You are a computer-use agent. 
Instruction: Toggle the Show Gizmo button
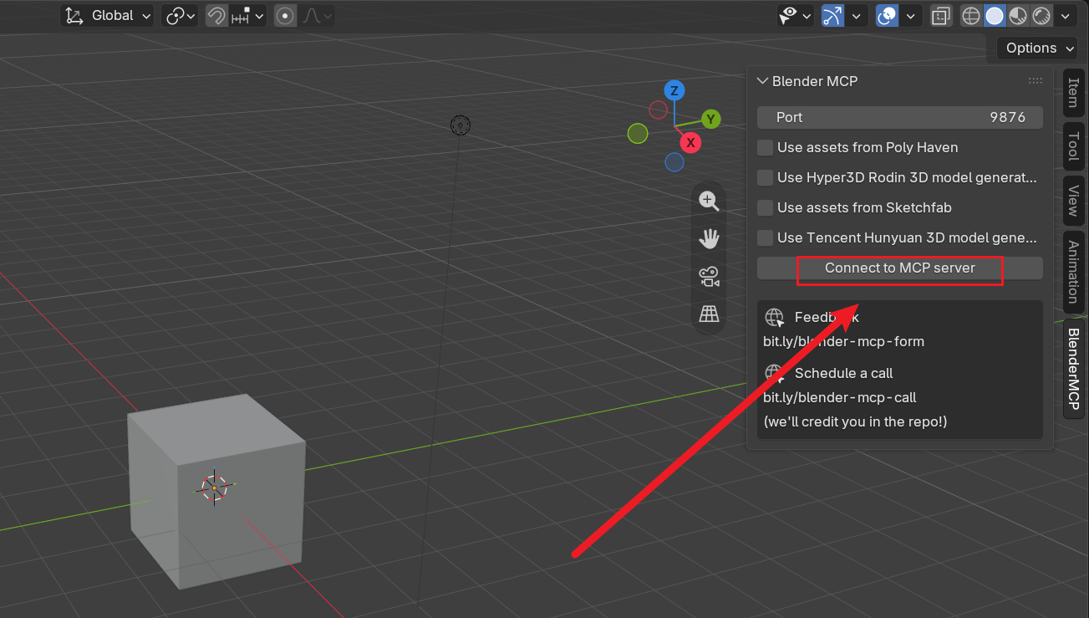832,15
